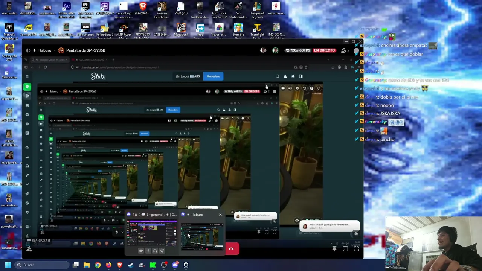Open Steam from the taskbar
This screenshot has width=482, height=271.
click(x=131, y=265)
